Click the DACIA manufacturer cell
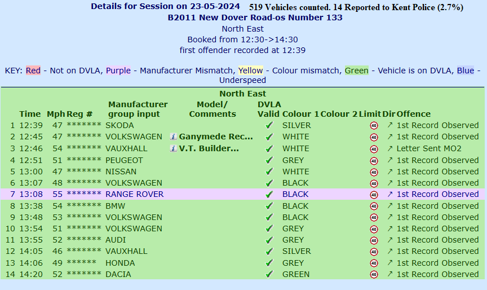The width and height of the screenshot is (487, 290). (x=118, y=274)
